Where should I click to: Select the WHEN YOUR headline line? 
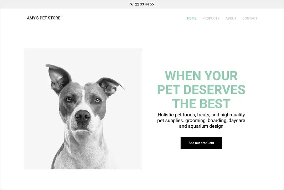tap(201, 75)
